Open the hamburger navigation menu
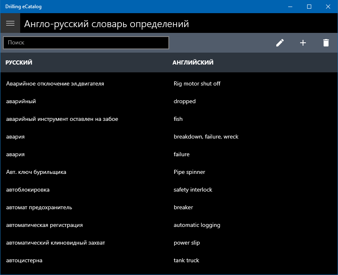This screenshot has height=275, width=338. click(x=10, y=23)
